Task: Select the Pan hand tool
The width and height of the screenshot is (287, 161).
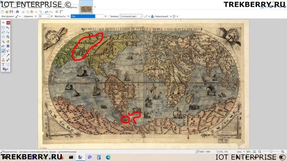Action: click(x=8, y=42)
